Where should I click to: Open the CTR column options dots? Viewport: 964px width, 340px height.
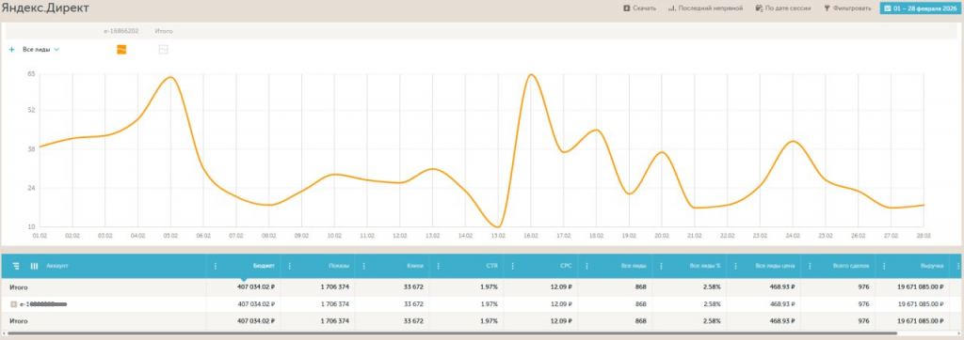439,266
